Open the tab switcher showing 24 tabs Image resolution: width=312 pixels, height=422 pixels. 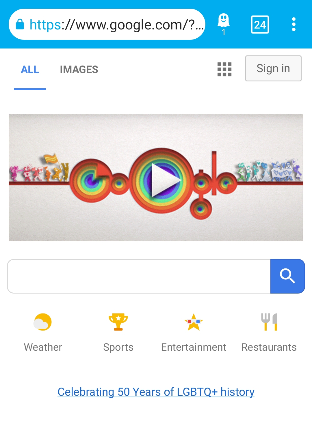(260, 25)
